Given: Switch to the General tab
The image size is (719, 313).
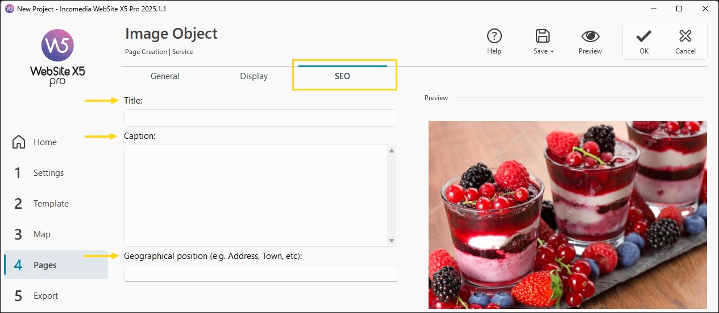Looking at the screenshot, I should tap(165, 76).
